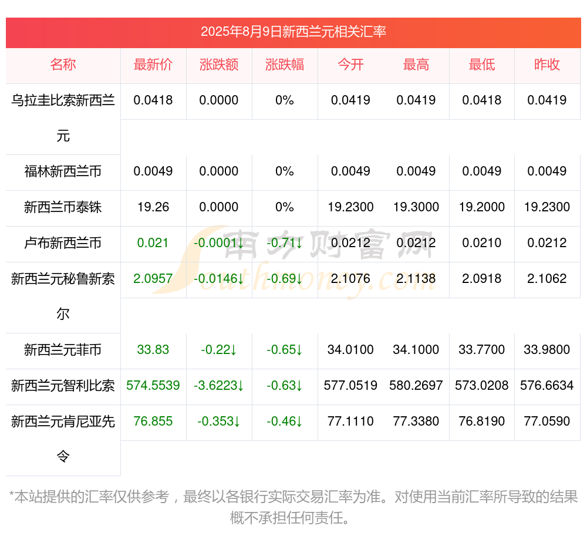
Task: Click 最高 value 77.3380
Action: [x=416, y=421]
